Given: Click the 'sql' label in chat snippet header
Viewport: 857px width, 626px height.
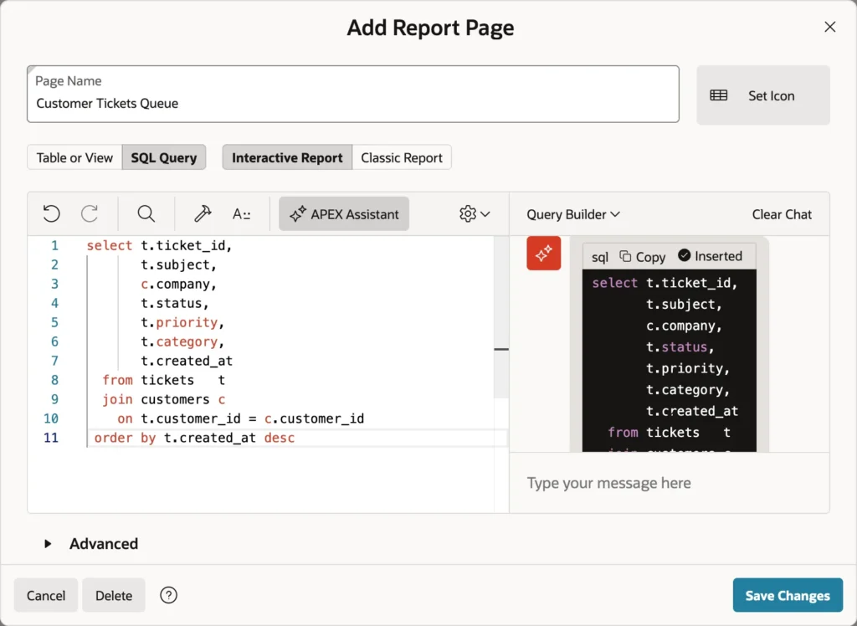Looking at the screenshot, I should coord(599,258).
